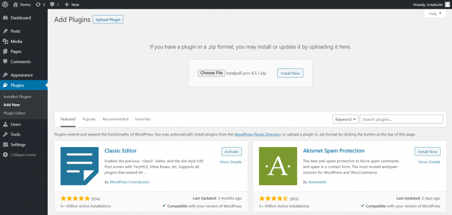Switch to the Recommended tab
The width and height of the screenshot is (452, 215).
(x=115, y=119)
